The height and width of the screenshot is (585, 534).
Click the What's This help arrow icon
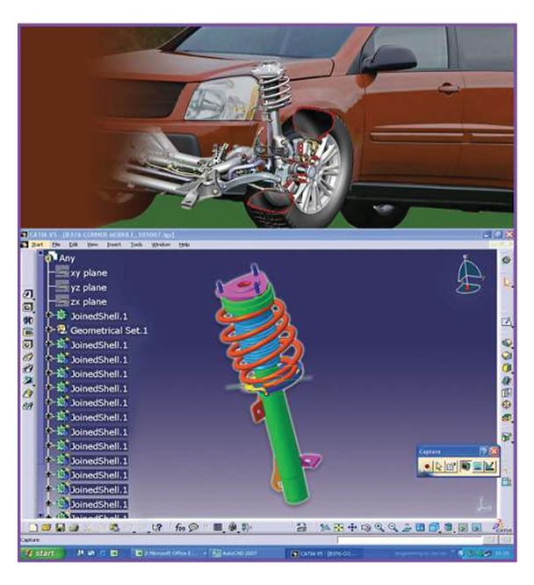(157, 527)
